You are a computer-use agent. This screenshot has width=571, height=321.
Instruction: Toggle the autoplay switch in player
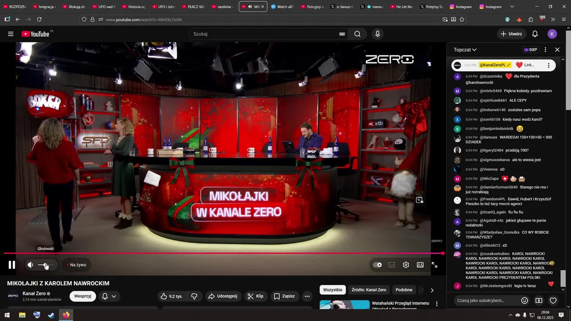tap(377, 265)
